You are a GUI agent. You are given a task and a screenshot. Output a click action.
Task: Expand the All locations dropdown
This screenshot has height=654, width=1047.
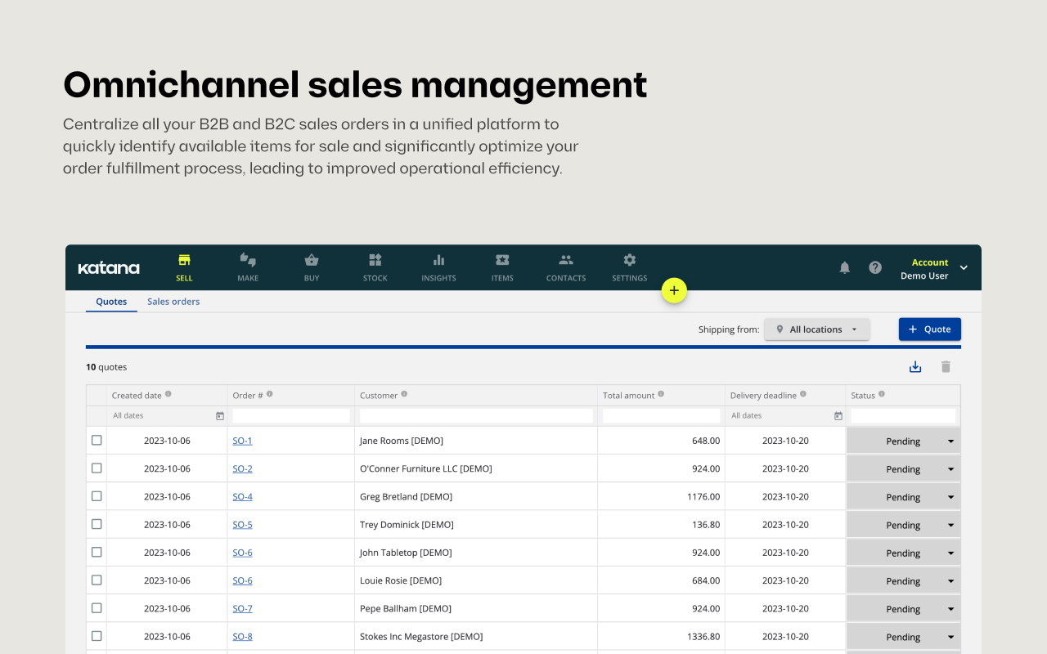816,329
